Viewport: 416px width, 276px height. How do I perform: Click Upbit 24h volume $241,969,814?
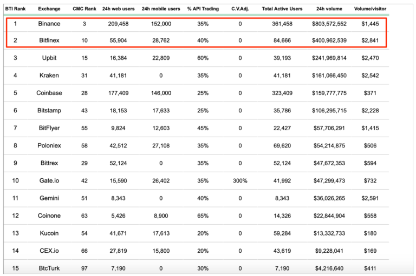point(329,58)
